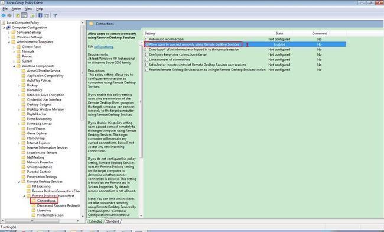The height and width of the screenshot is (232, 384).
Task: Click the tree pane horizontal scrollbar
Action: click(x=32, y=221)
